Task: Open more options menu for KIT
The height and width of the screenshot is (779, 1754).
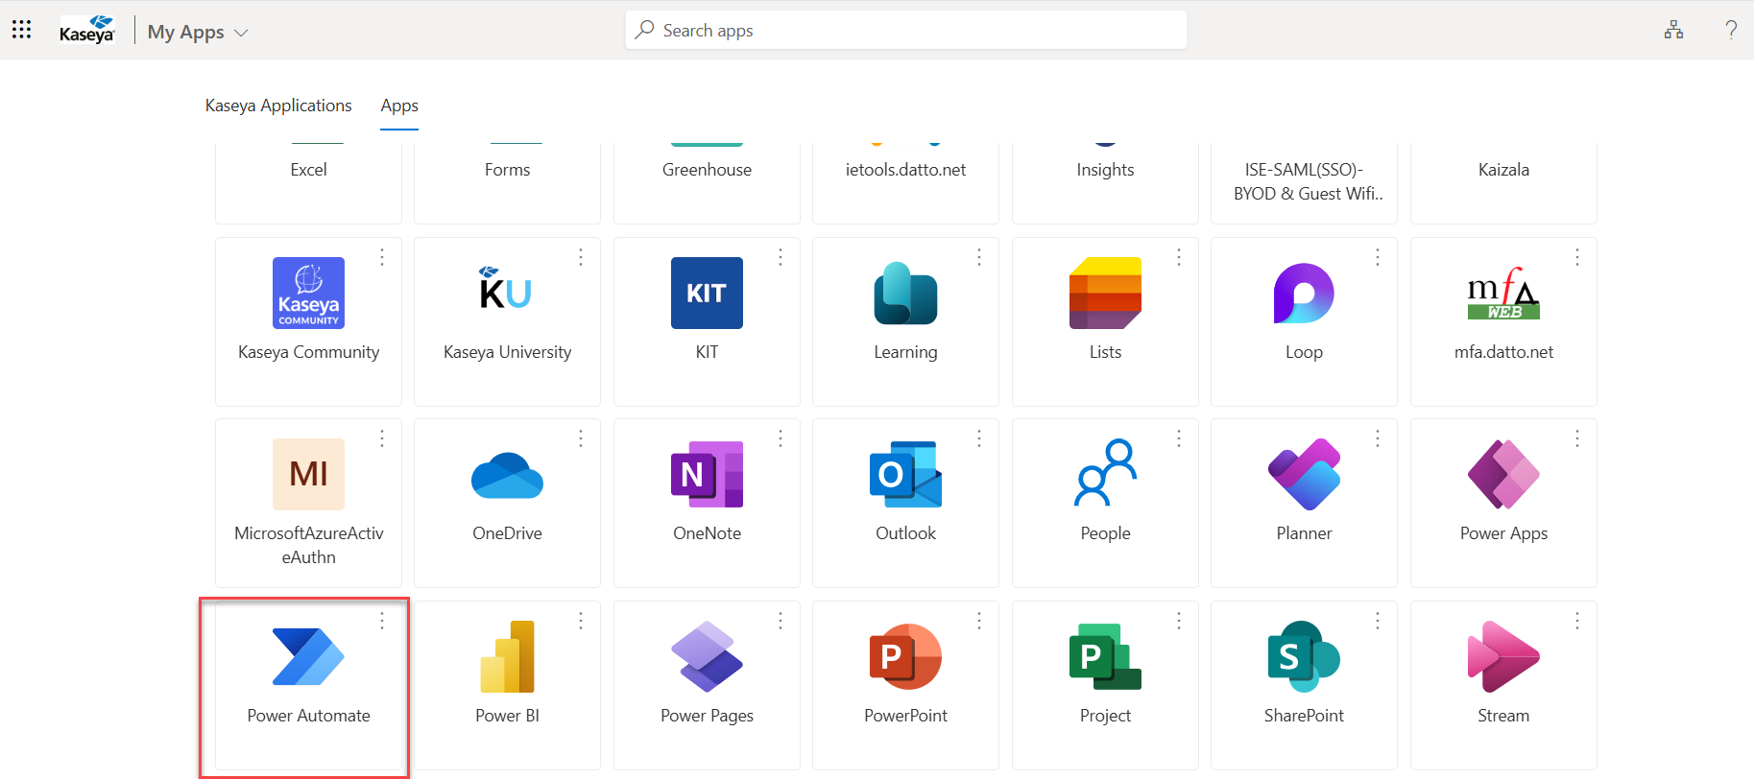Action: coord(781,257)
